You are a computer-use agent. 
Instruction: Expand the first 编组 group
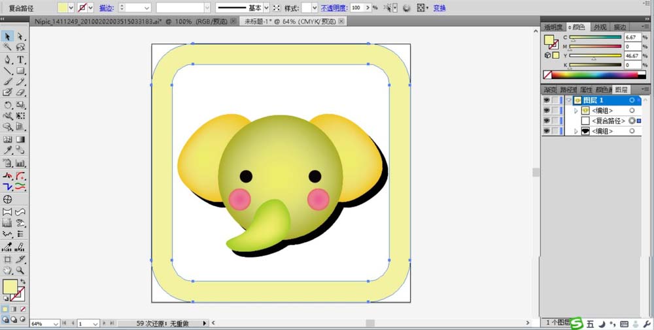click(576, 111)
